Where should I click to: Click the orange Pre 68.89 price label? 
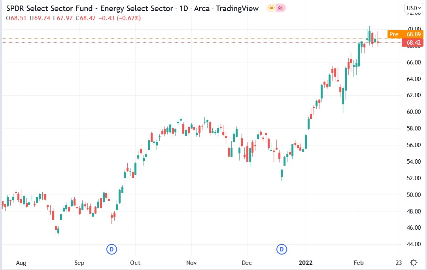click(405, 34)
